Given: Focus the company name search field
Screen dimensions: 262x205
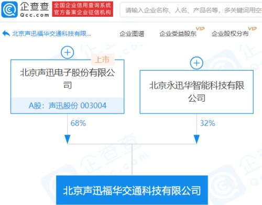Looking at the screenshot, I should [x=191, y=10].
